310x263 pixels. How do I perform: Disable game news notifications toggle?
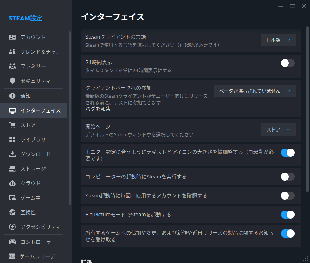click(288, 233)
